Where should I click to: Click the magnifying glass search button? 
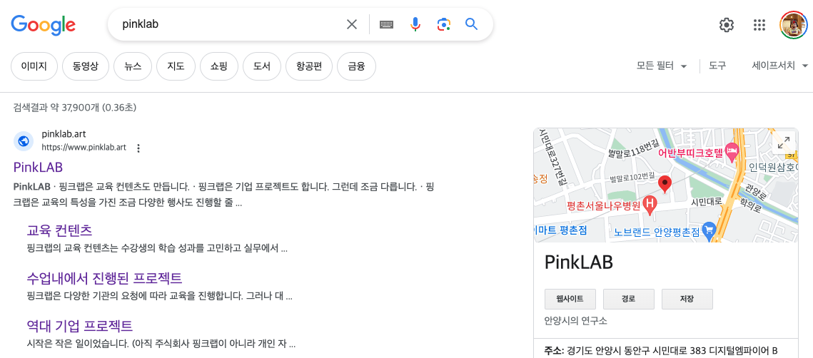[x=471, y=24]
